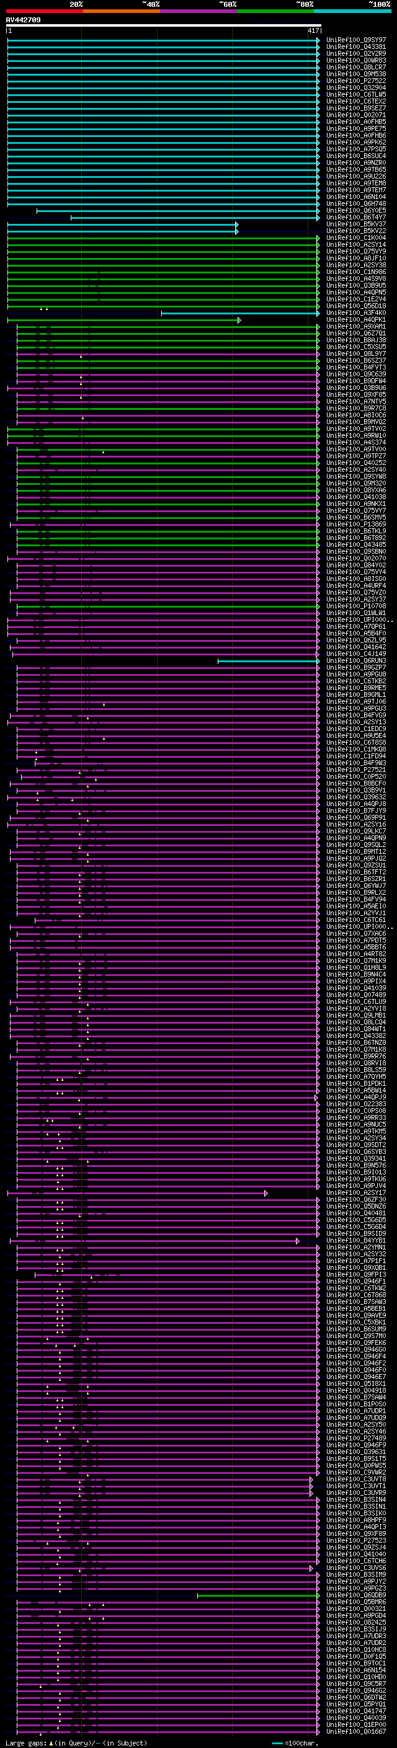Select subject label UniRef100_C6TLW5
This screenshot has height=1748, width=397.
click(x=355, y=94)
